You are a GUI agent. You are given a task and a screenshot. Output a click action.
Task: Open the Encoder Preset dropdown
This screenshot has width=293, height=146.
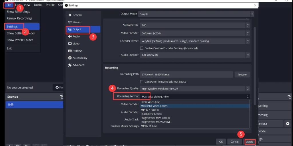pyautogui.click(x=195, y=41)
